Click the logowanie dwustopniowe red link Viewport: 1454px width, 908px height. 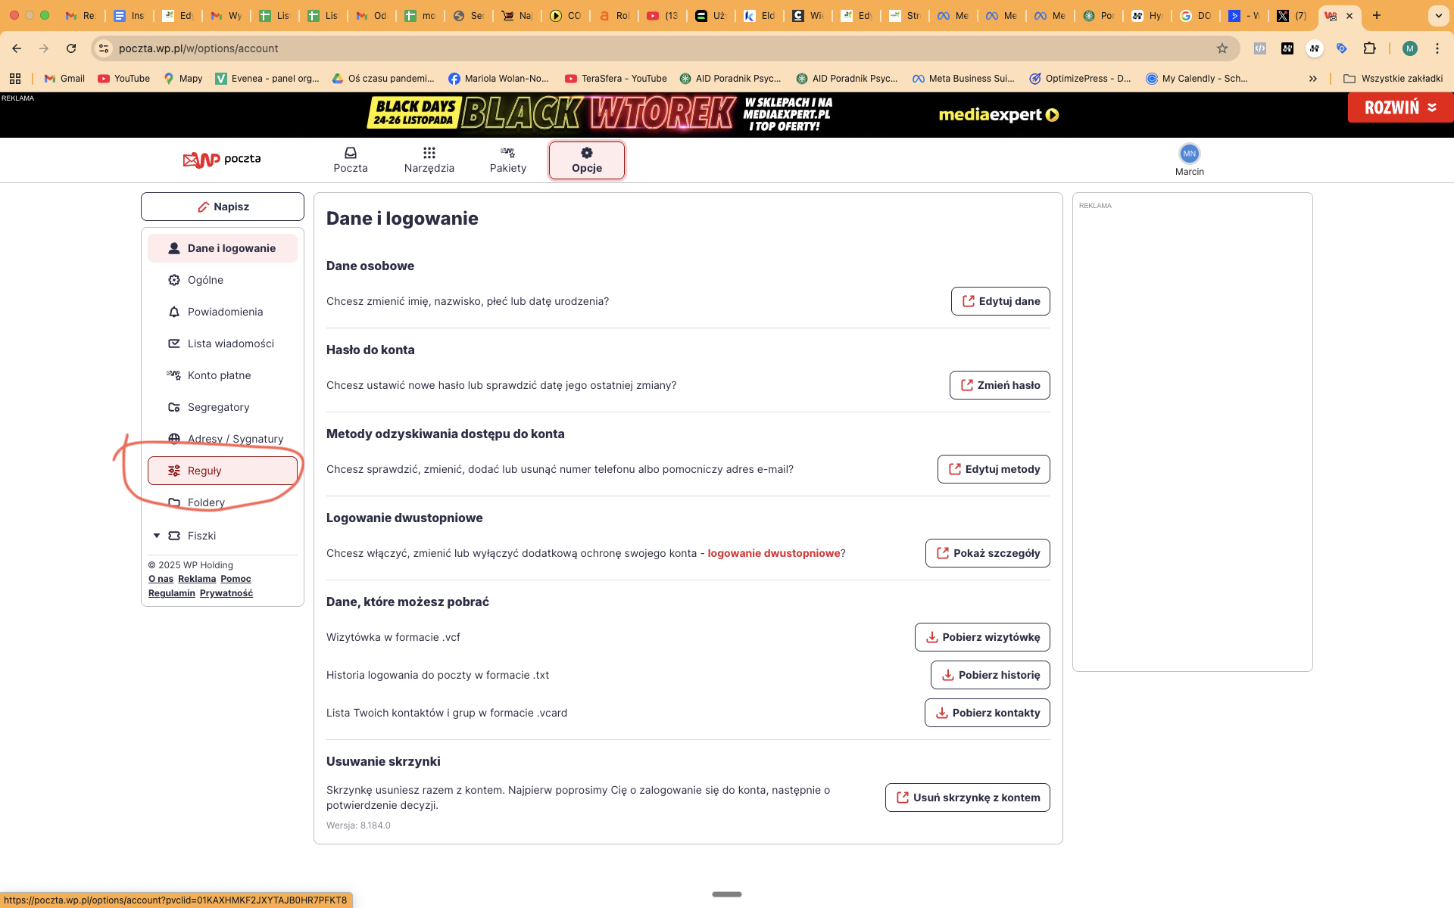point(773,553)
